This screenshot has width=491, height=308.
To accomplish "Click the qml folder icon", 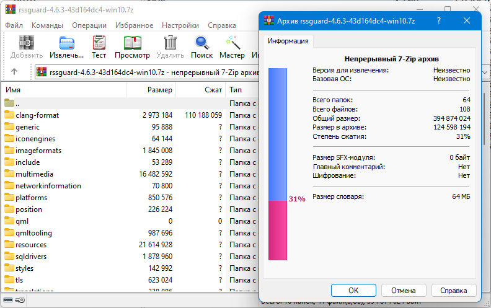I will click(9, 221).
